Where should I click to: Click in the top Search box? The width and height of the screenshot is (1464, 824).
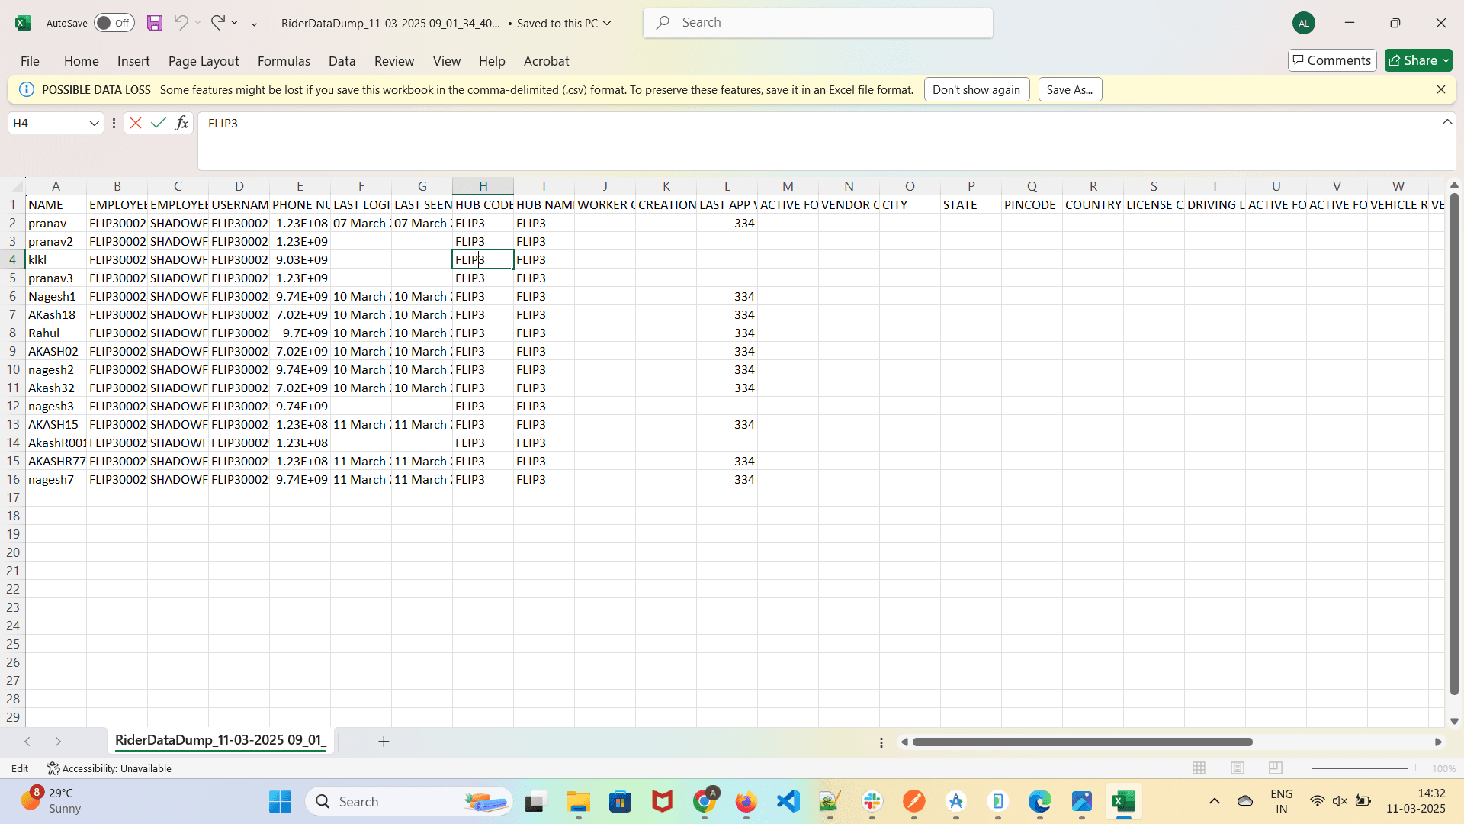818,23
